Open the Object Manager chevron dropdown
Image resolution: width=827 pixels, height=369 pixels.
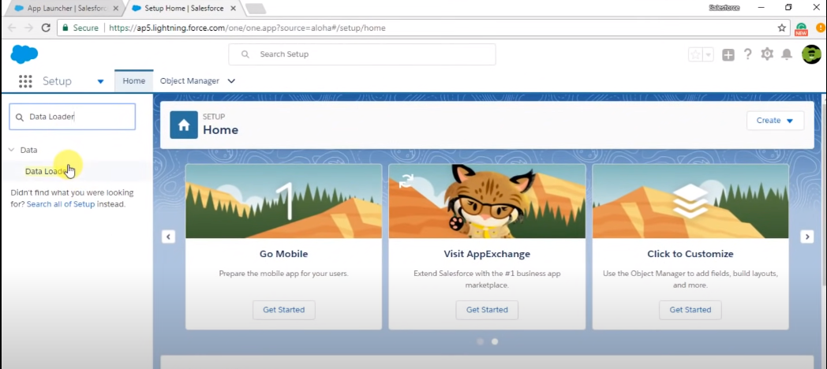(x=231, y=81)
